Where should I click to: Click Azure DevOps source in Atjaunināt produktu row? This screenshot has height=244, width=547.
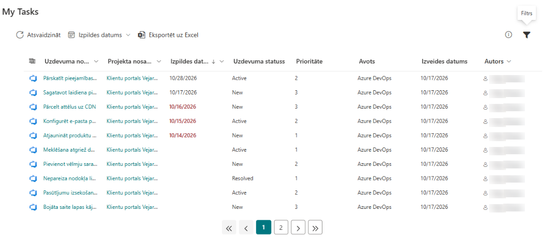click(x=374, y=135)
